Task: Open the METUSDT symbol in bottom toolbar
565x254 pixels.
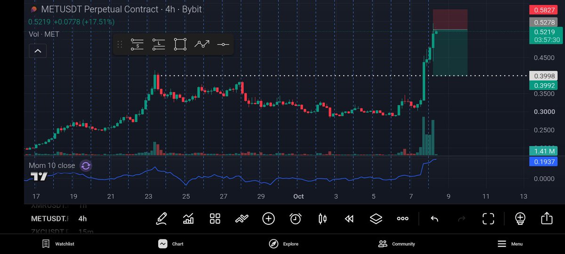Action: point(50,219)
